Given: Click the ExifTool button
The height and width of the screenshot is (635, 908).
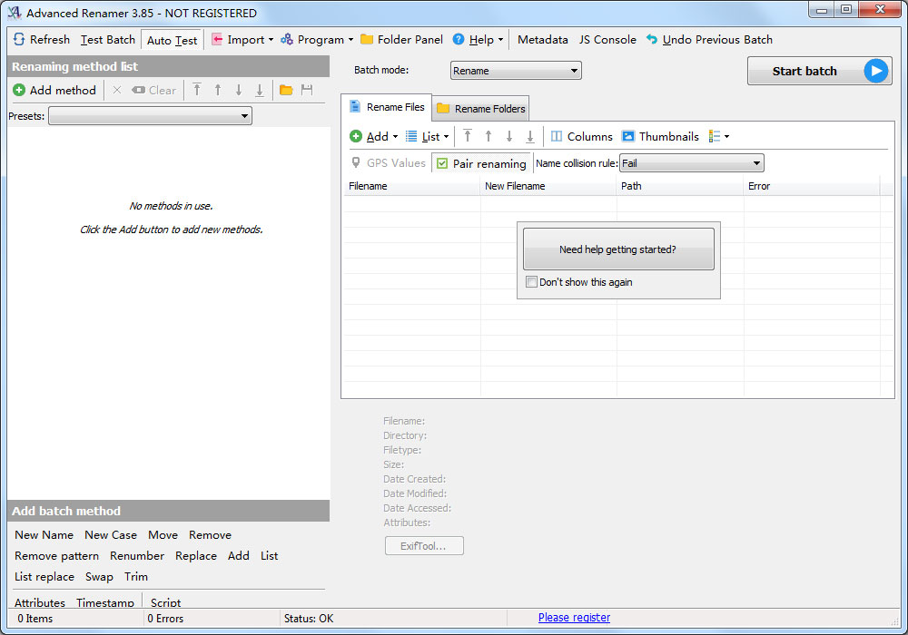Looking at the screenshot, I should [x=424, y=546].
